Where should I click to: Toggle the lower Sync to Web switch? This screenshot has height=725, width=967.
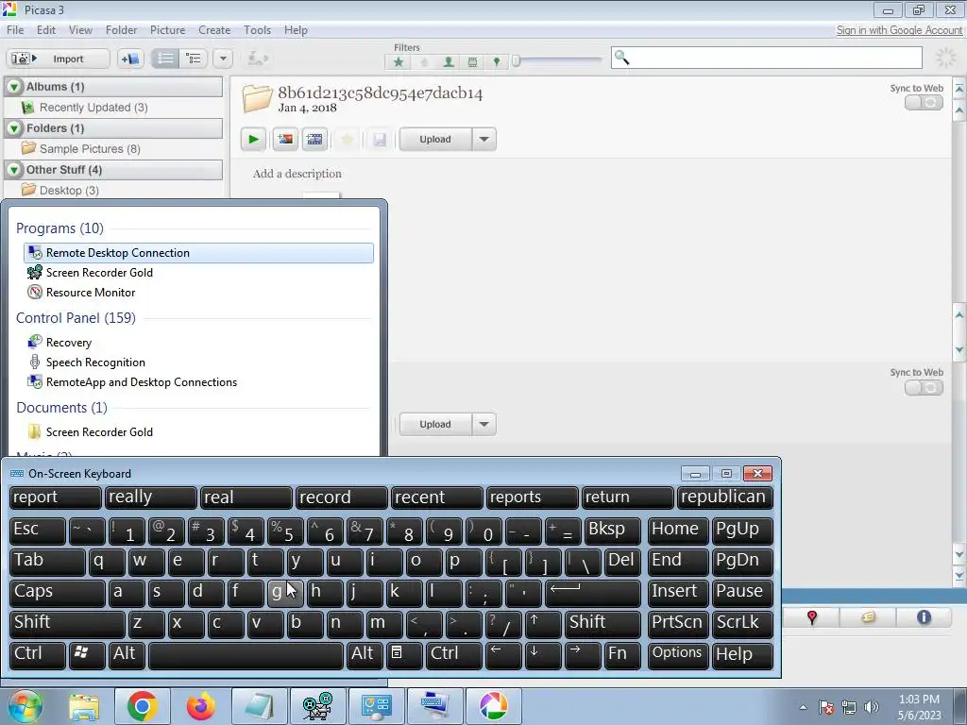(x=924, y=388)
